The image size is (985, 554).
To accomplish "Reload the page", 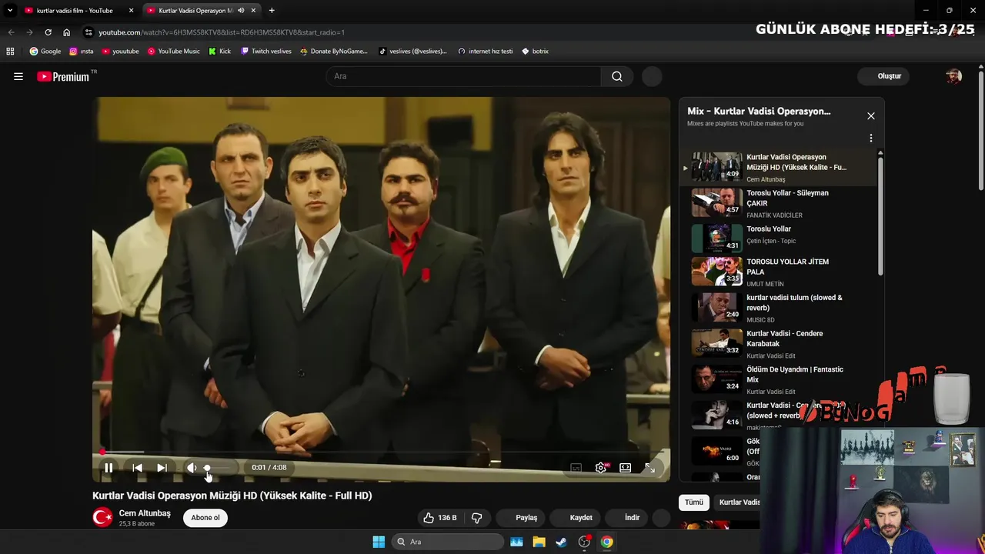I will tap(48, 32).
